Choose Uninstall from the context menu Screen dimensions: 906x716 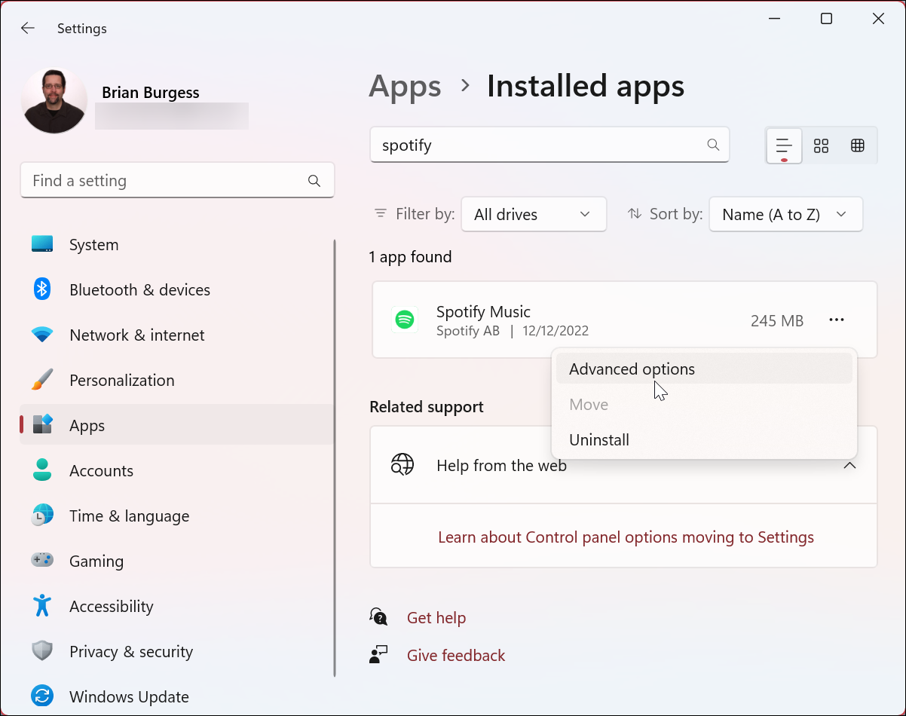pyautogui.click(x=704, y=440)
